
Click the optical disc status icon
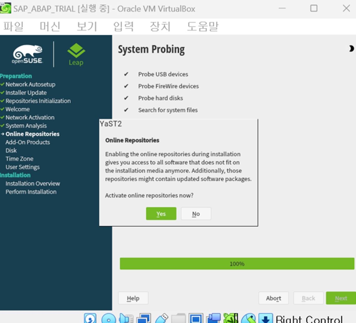(x=109, y=318)
